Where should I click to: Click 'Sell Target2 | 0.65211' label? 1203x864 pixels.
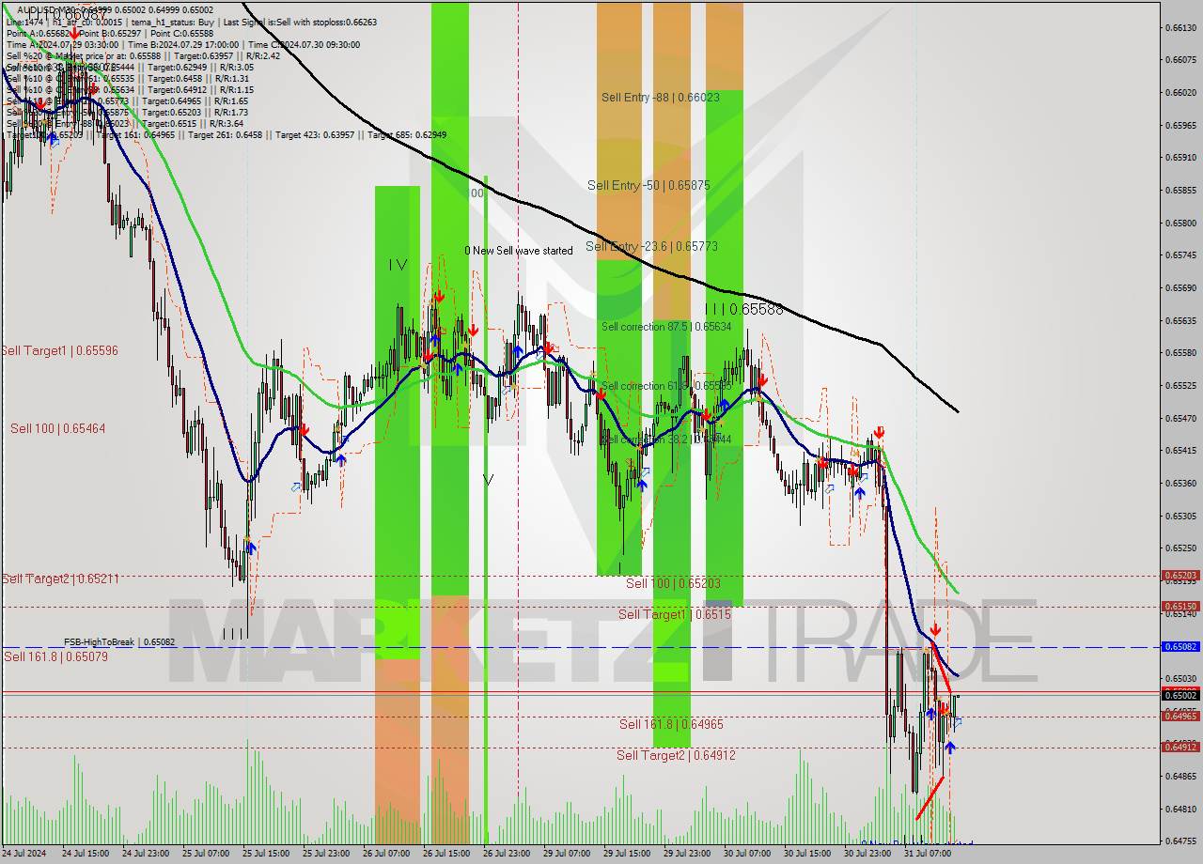pyautogui.click(x=60, y=579)
